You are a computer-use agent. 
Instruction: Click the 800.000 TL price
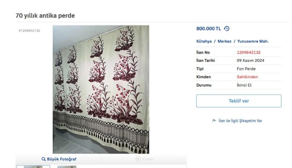pyautogui.click(x=209, y=29)
